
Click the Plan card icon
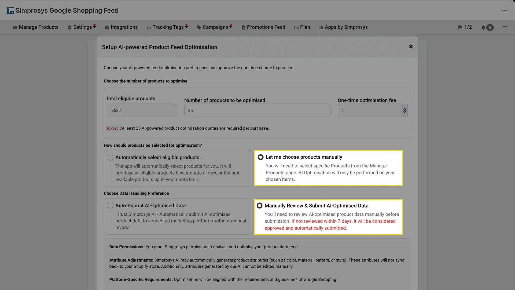click(296, 27)
